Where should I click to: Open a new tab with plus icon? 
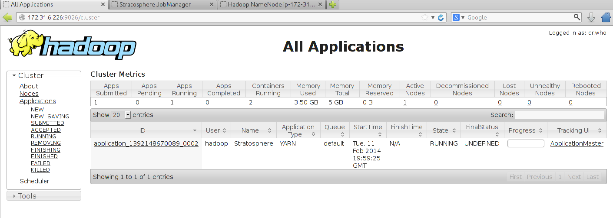(x=333, y=5)
